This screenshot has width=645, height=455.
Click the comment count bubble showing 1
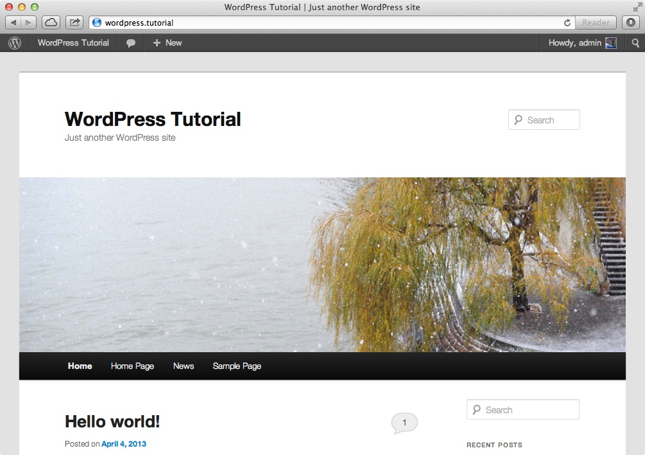pos(404,423)
